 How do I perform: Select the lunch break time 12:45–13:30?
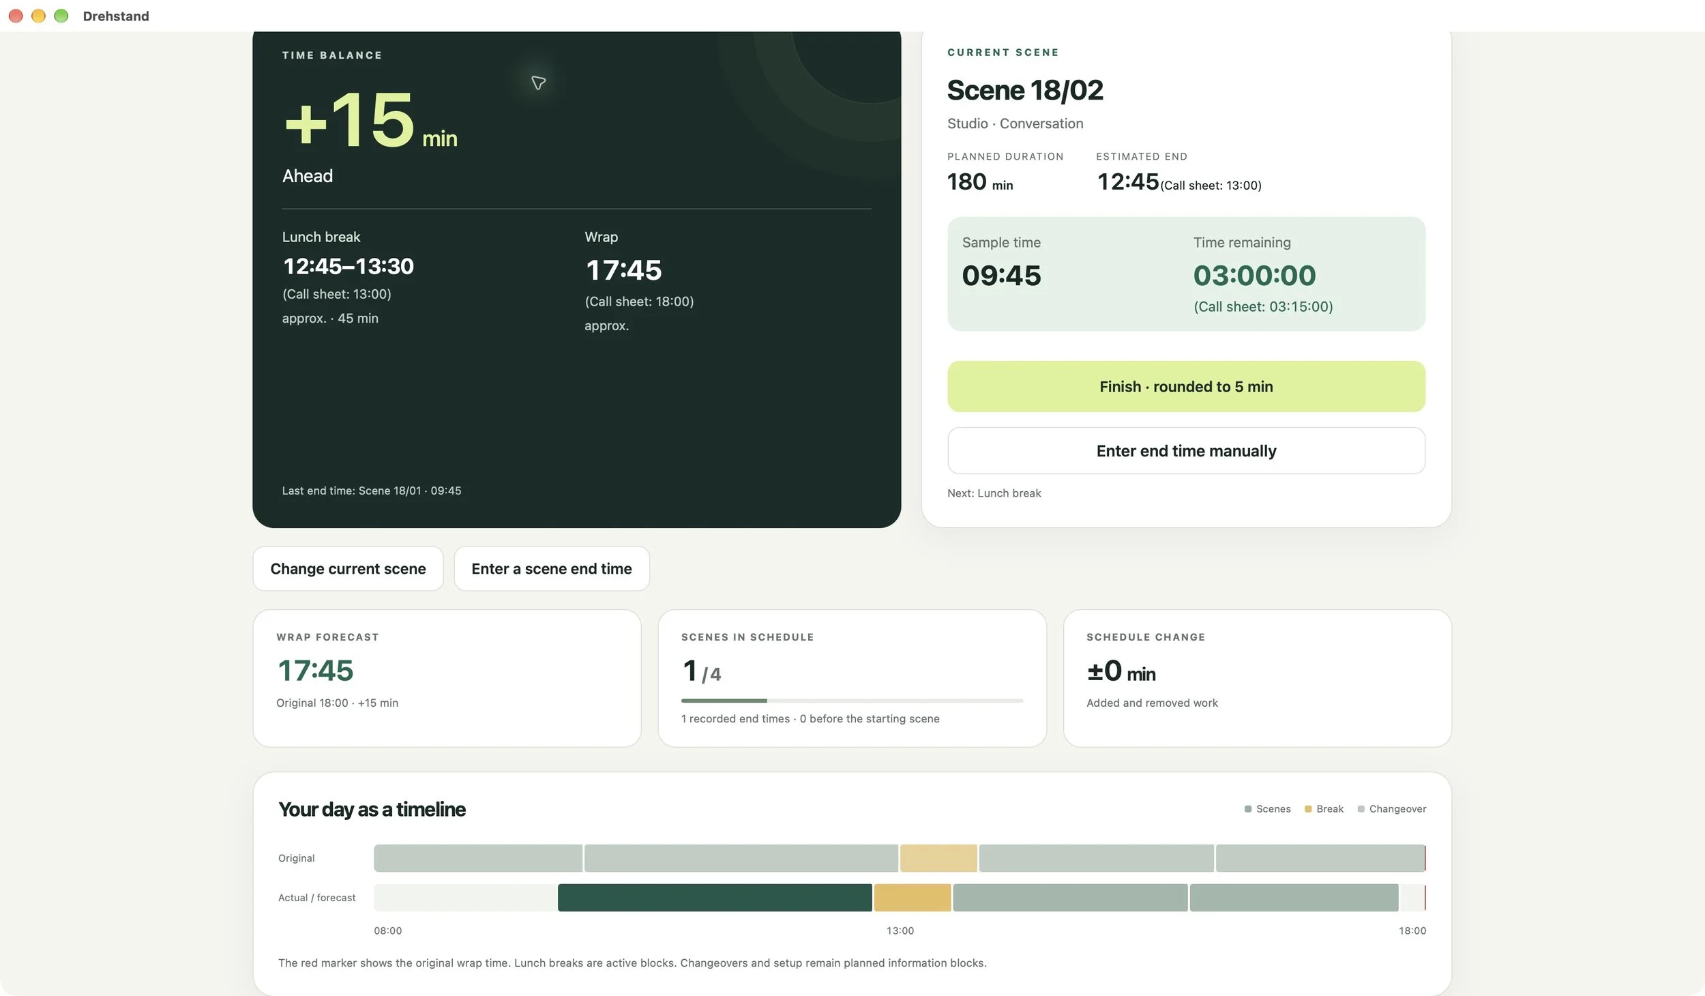coord(348,266)
